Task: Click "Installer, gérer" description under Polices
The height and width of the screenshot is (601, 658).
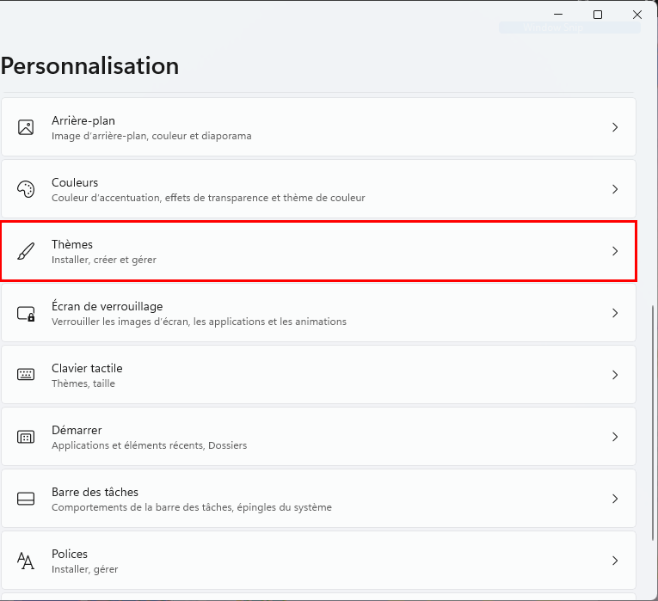Action: coord(85,569)
